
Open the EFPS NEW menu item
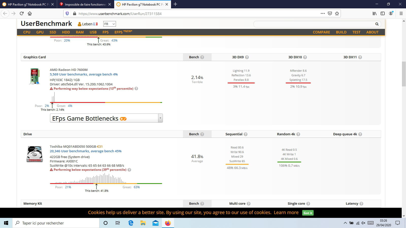[x=123, y=32]
